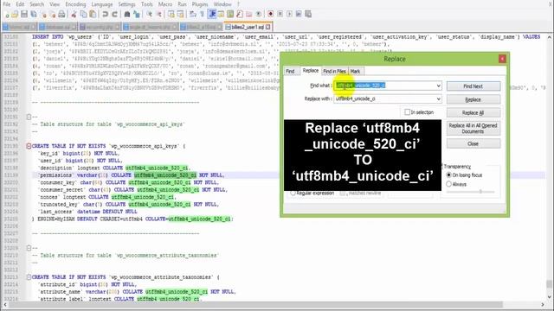
Task: Click the document monitoring eye icon
Action: point(259,14)
